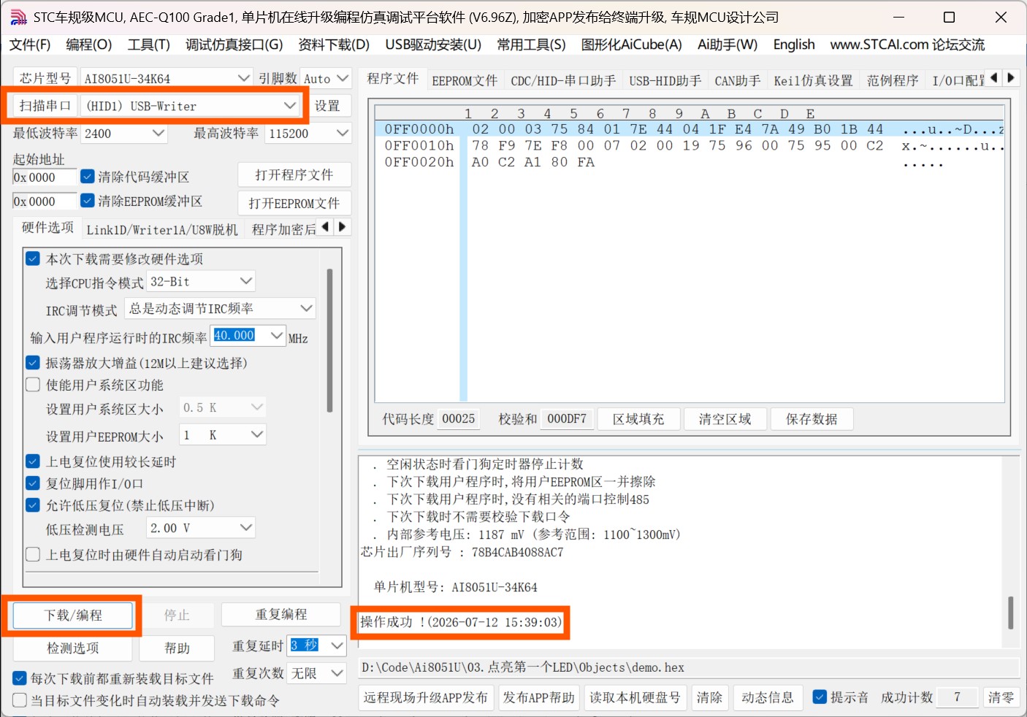Click 保存数据 button
The width and height of the screenshot is (1027, 717).
tap(812, 419)
